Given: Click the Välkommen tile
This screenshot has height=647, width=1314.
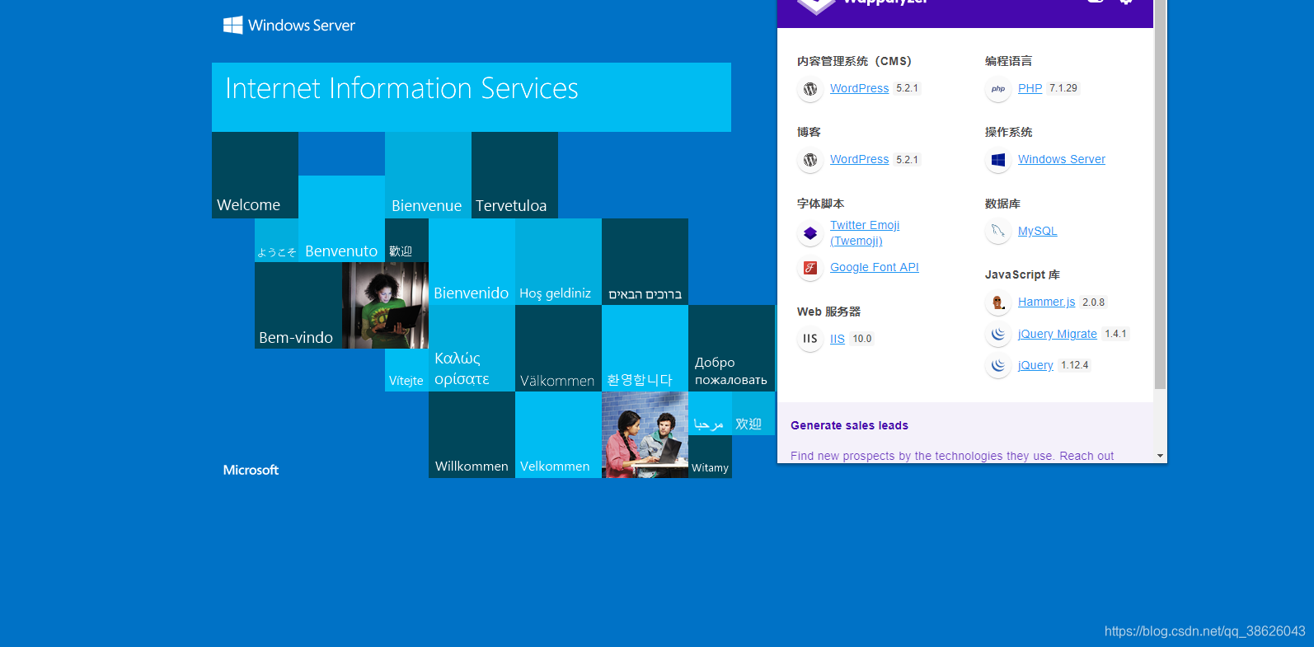Looking at the screenshot, I should pyautogui.click(x=558, y=348).
